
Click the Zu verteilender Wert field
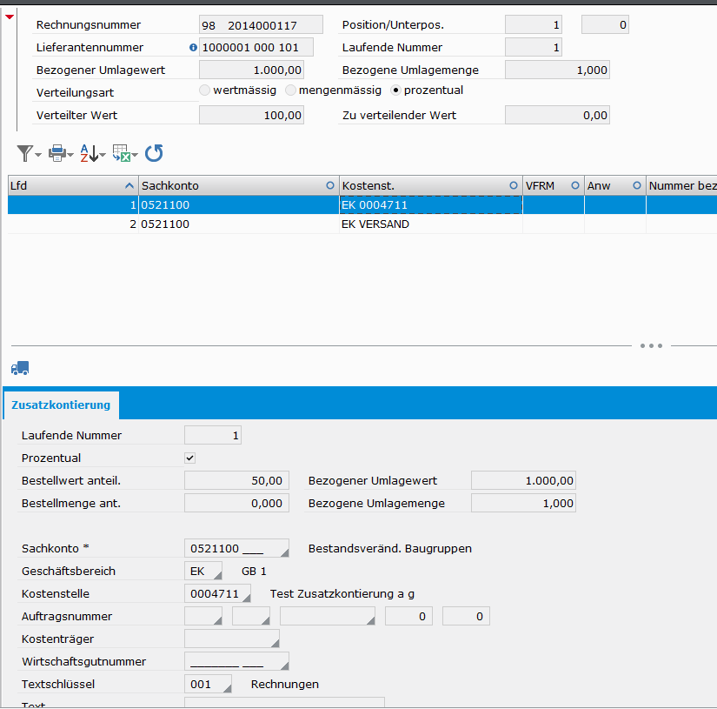pos(557,116)
